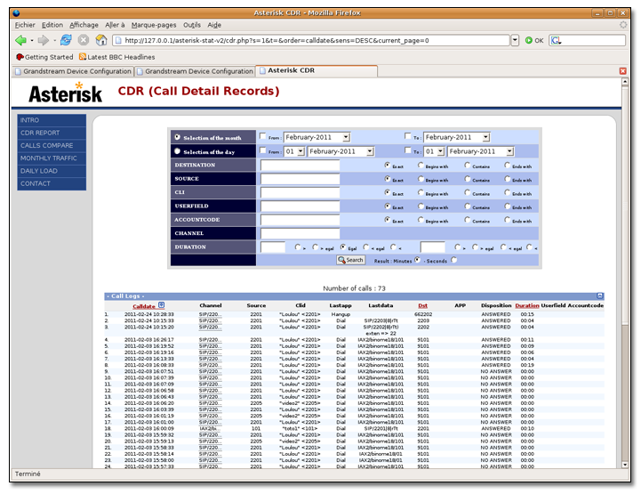Open Getting Started bookmark
Viewport: 641px width, 494px height.
tap(44, 57)
